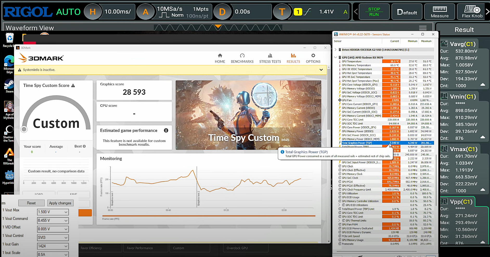
Task: Open the 3DMark Options tab
Action: point(313,58)
